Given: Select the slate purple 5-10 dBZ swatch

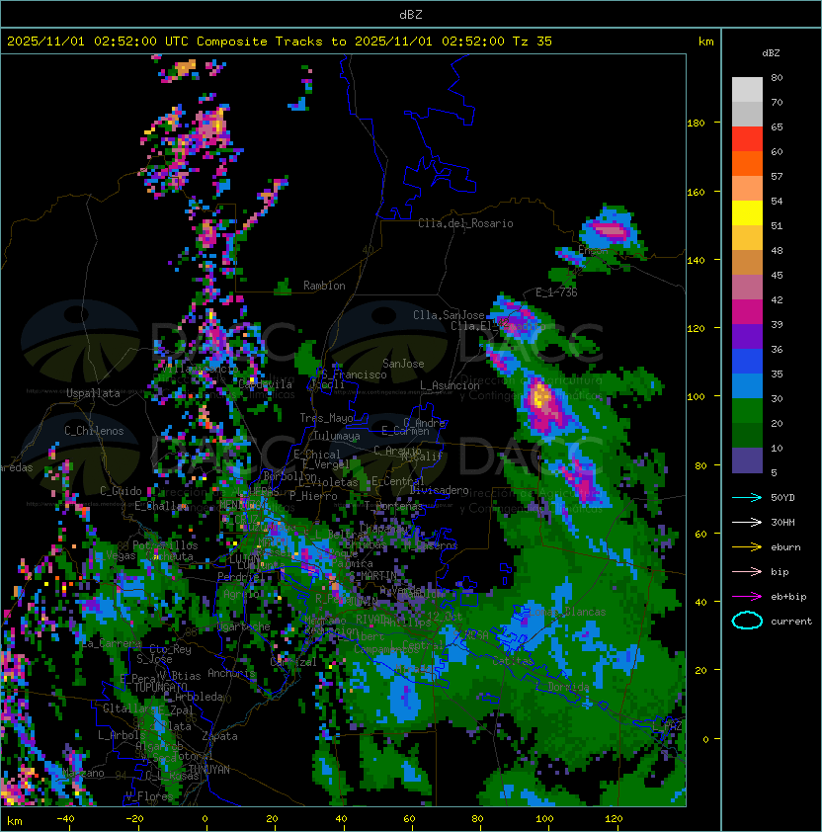Looking at the screenshot, I should click(747, 459).
